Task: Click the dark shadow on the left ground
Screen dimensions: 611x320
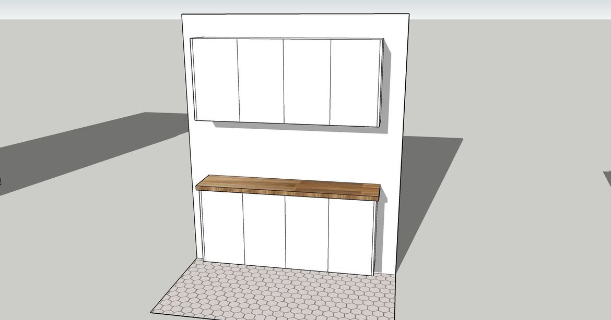Action: [x=78, y=151]
